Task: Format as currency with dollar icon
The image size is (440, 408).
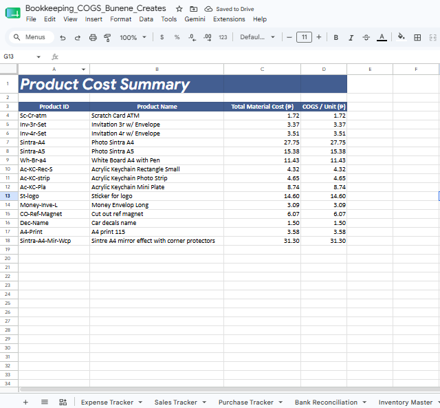Action: click(162, 37)
